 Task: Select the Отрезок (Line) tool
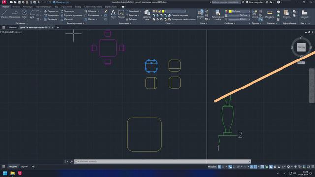tap(4, 14)
